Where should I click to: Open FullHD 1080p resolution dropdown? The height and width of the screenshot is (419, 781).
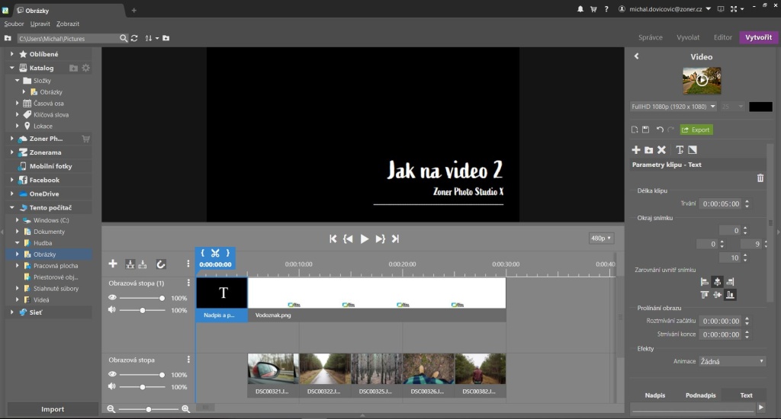point(673,107)
